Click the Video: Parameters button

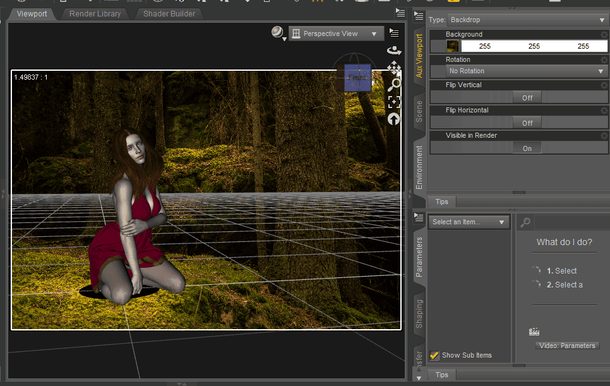pyautogui.click(x=566, y=345)
